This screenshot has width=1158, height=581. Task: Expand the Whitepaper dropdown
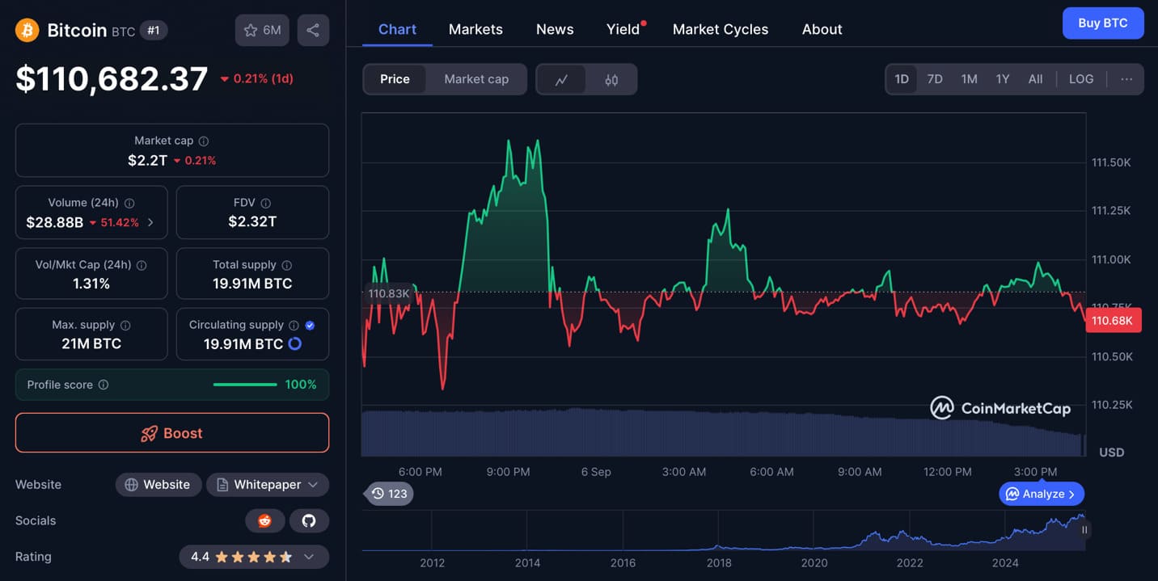pyautogui.click(x=268, y=485)
